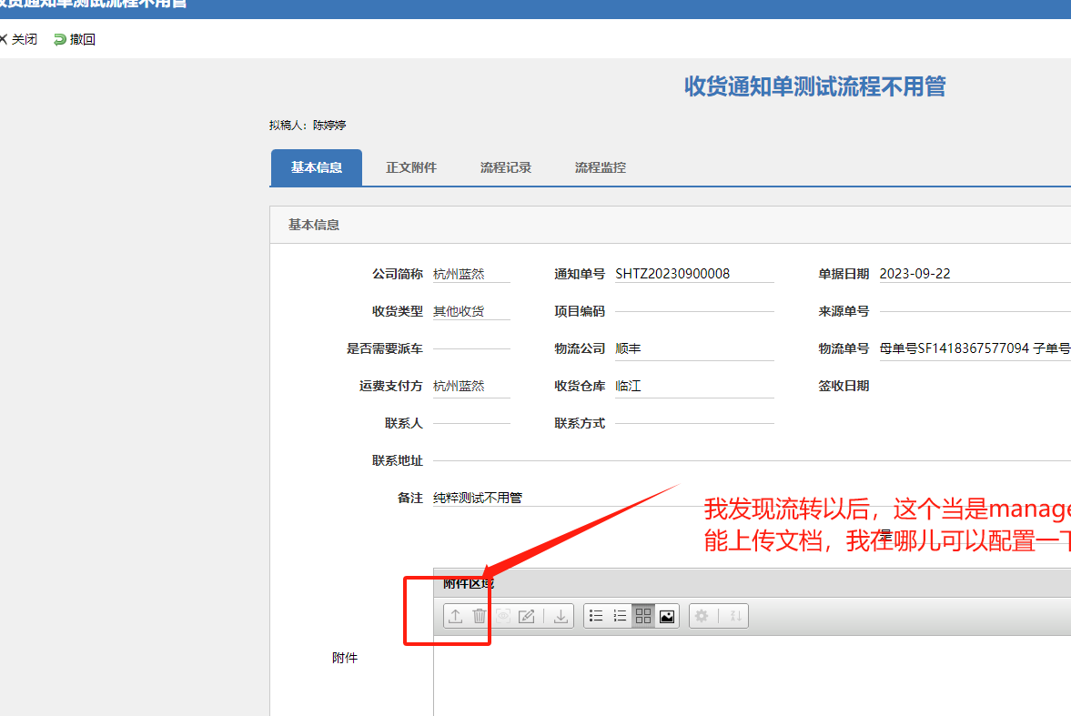Image resolution: width=1071 pixels, height=716 pixels.
Task: Open the 流程监控 tab
Action: pos(601,167)
